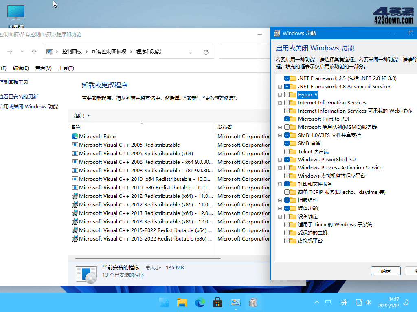Select Microsoft Visual C++ 2013 Redistributable (x86) row
This screenshot has height=312, width=417.
[169, 221]
